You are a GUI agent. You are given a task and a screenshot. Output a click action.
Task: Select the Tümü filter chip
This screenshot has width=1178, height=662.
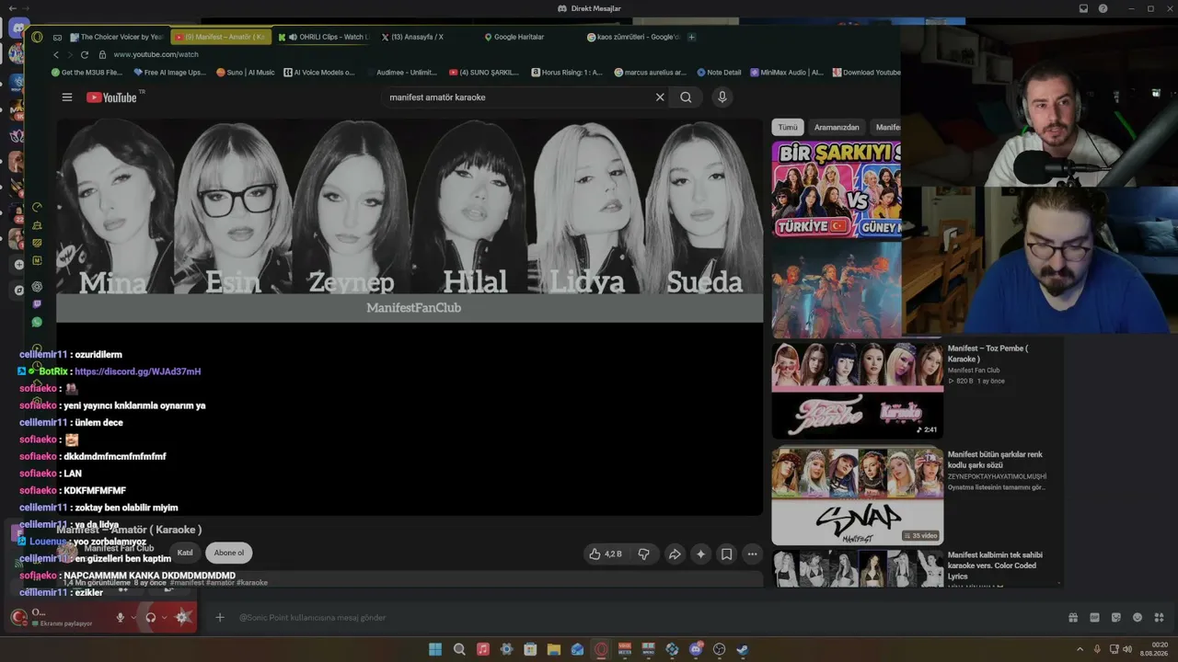click(788, 127)
